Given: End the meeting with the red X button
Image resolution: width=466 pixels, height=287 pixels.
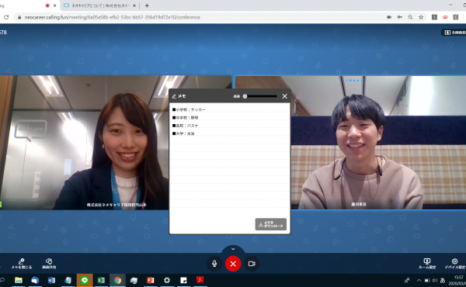Looking at the screenshot, I should click(233, 264).
